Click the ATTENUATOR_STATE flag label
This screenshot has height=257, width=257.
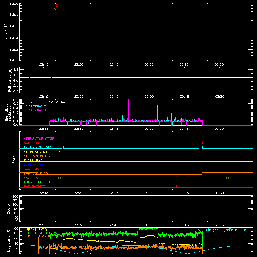click(39, 139)
